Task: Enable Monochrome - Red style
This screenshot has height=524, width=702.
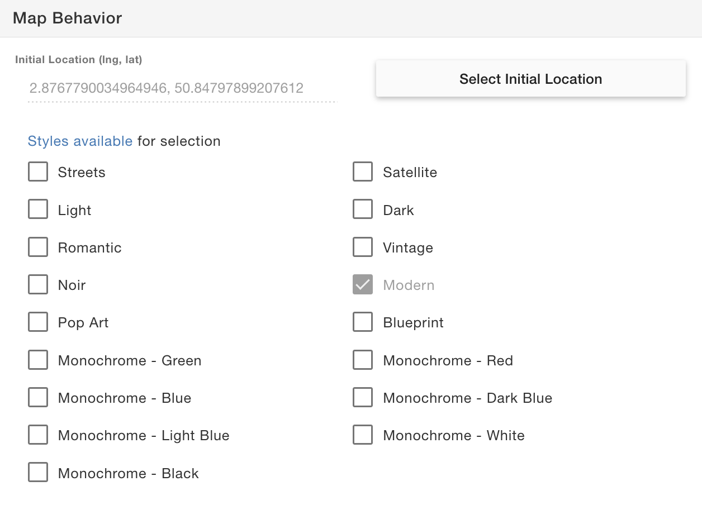Action: coord(363,360)
